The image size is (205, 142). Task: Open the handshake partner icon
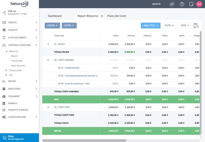pyautogui.click(x=172, y=4)
